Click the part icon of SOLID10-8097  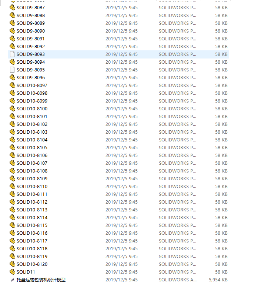pos(12,86)
